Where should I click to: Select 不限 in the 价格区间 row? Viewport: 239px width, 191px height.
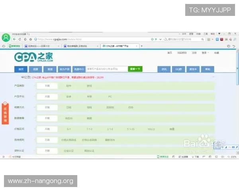pyautogui.click(x=47, y=129)
